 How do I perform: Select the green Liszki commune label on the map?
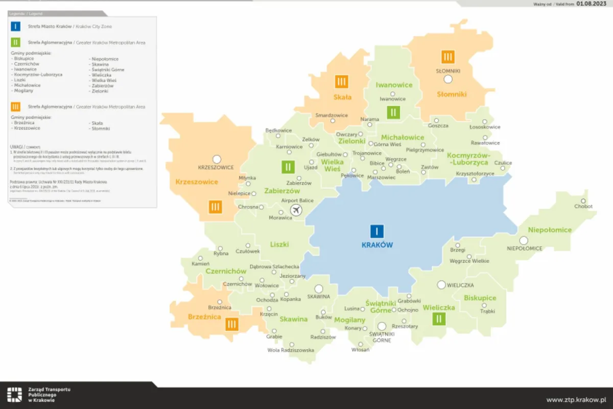coord(279,244)
